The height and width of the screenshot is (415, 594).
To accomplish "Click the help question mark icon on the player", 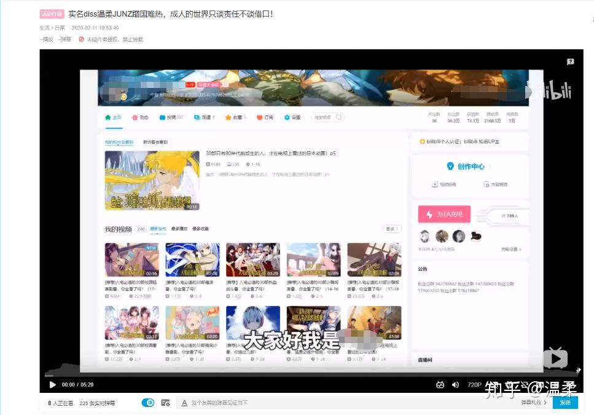I will pos(570,61).
